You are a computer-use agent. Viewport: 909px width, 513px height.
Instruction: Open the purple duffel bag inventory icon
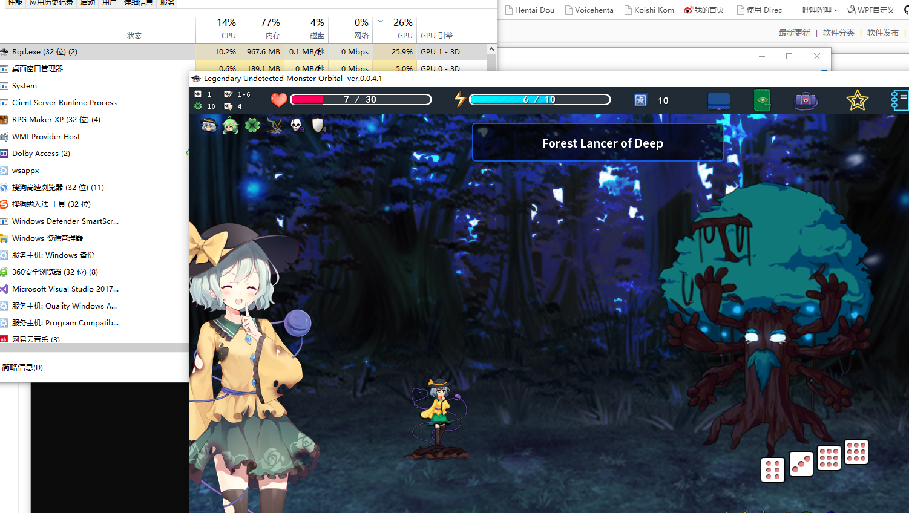tap(806, 100)
